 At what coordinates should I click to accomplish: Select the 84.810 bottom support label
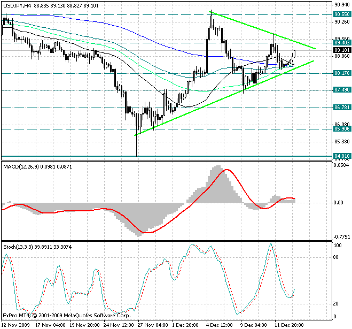[x=342, y=156]
